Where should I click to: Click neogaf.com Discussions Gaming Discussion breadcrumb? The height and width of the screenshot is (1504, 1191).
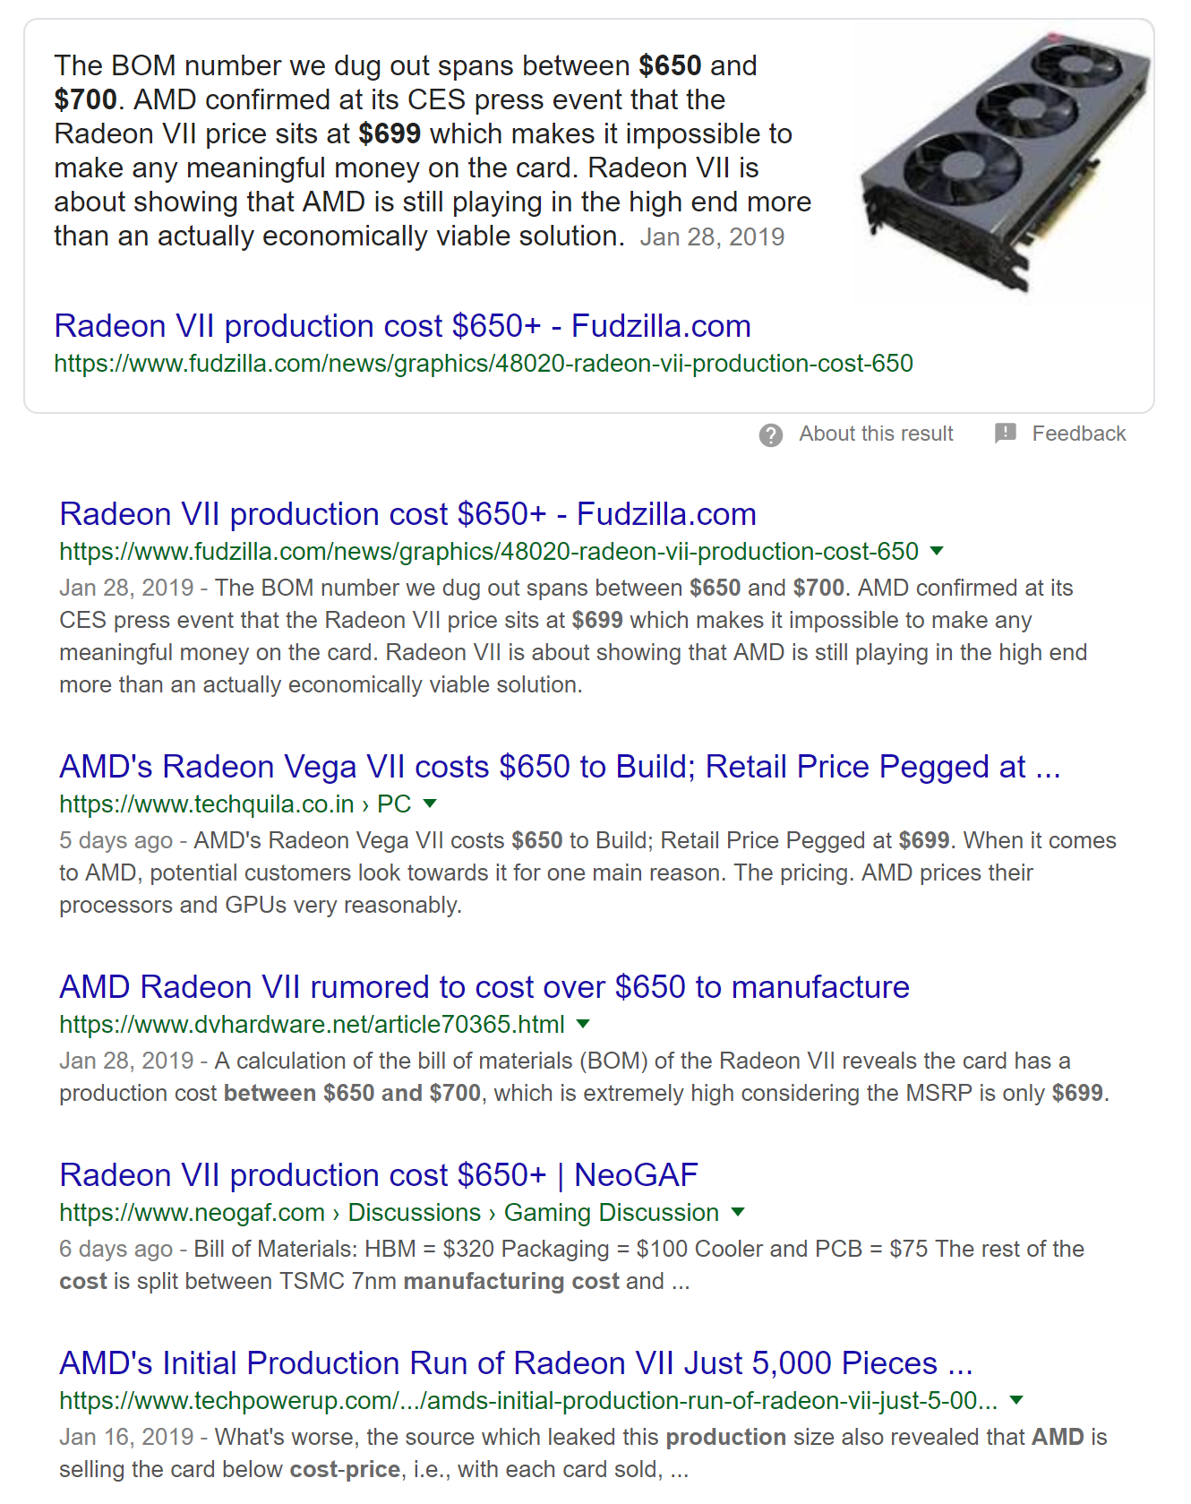coord(390,1213)
